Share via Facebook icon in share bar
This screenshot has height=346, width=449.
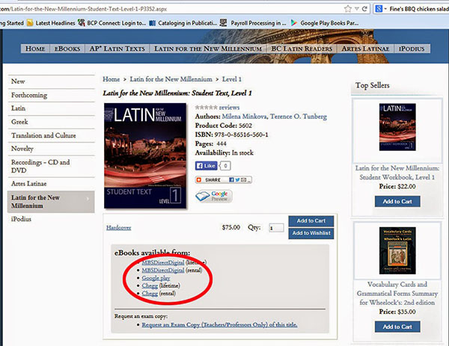pos(231,180)
